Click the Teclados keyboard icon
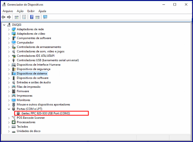This screenshot has width=193, height=142. 14,127
